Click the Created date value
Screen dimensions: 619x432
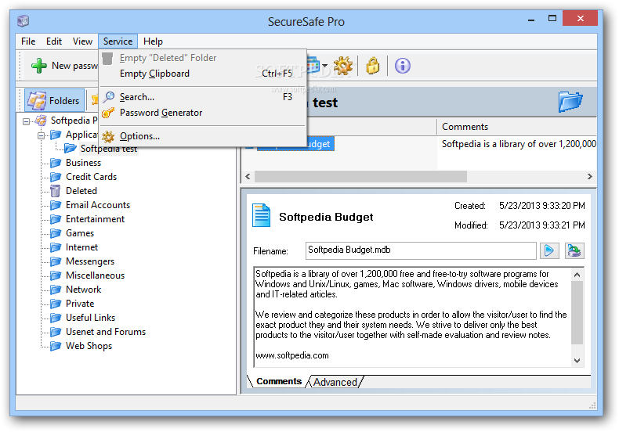542,206
